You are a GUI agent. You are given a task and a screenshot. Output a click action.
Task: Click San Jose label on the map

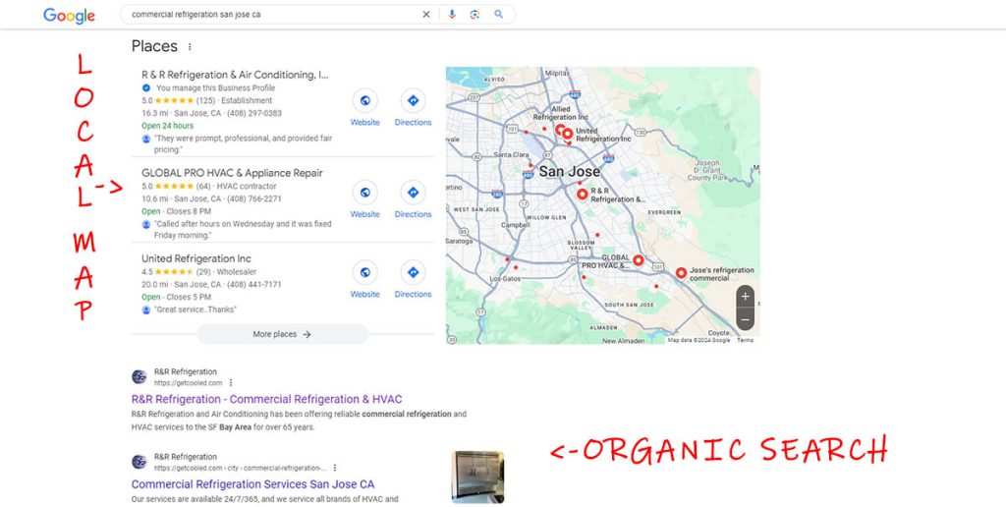(x=570, y=171)
